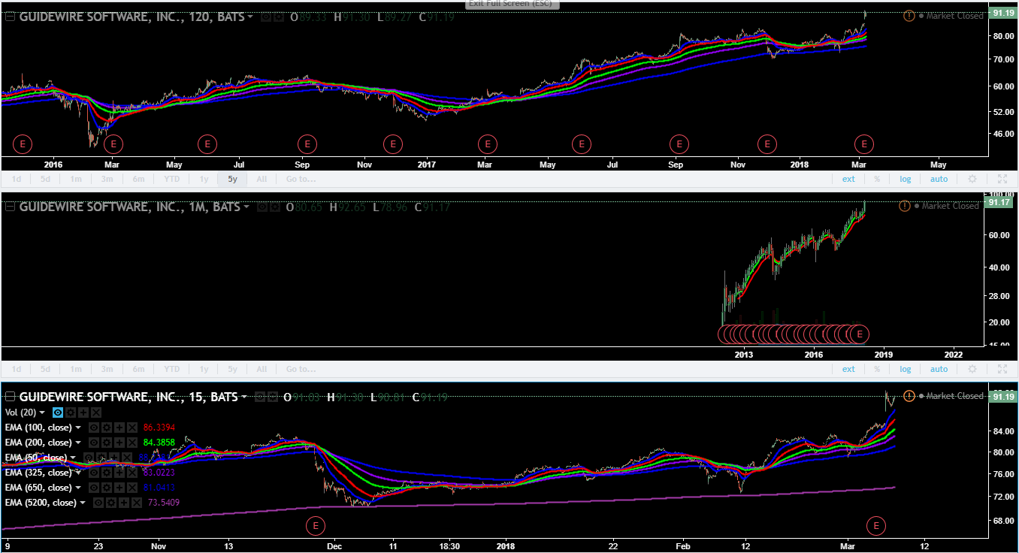This screenshot has width=1019, height=553.
Task: Click plus icon on EMA (5200, close) row
Action: (124, 503)
